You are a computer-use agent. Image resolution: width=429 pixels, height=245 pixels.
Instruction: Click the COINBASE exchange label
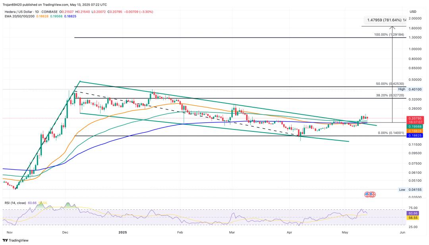(50, 12)
